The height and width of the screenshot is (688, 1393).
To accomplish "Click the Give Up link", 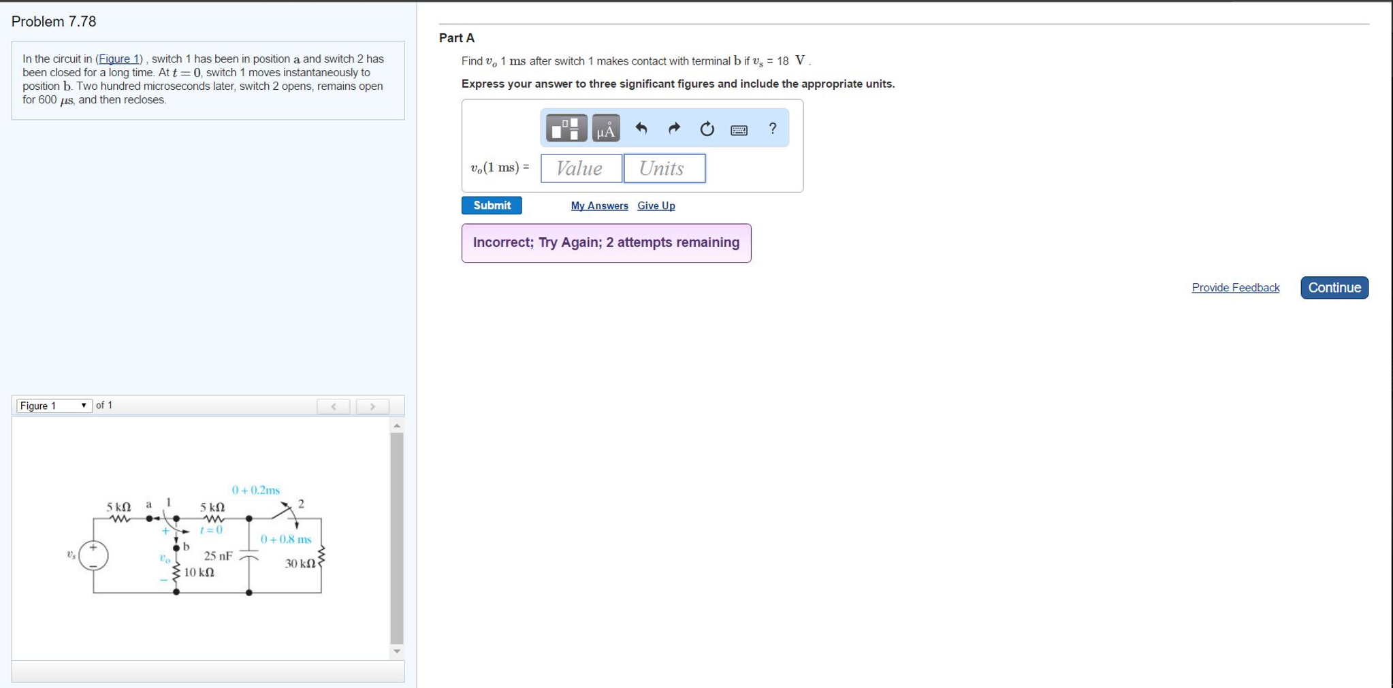I will click(x=656, y=206).
